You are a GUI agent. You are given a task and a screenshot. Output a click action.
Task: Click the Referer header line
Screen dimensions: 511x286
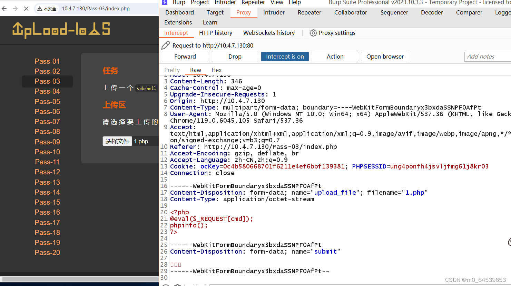254,147
